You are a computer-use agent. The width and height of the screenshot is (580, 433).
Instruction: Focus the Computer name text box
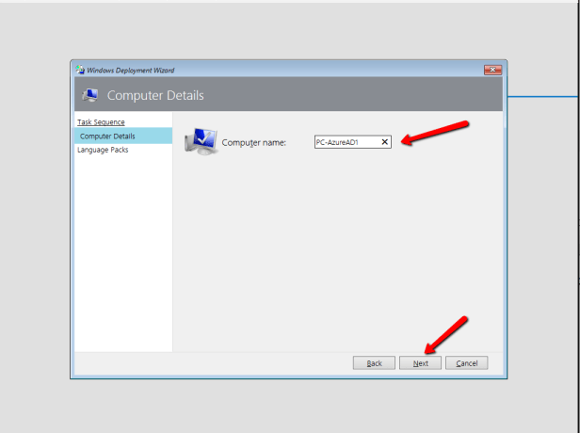[x=346, y=142]
